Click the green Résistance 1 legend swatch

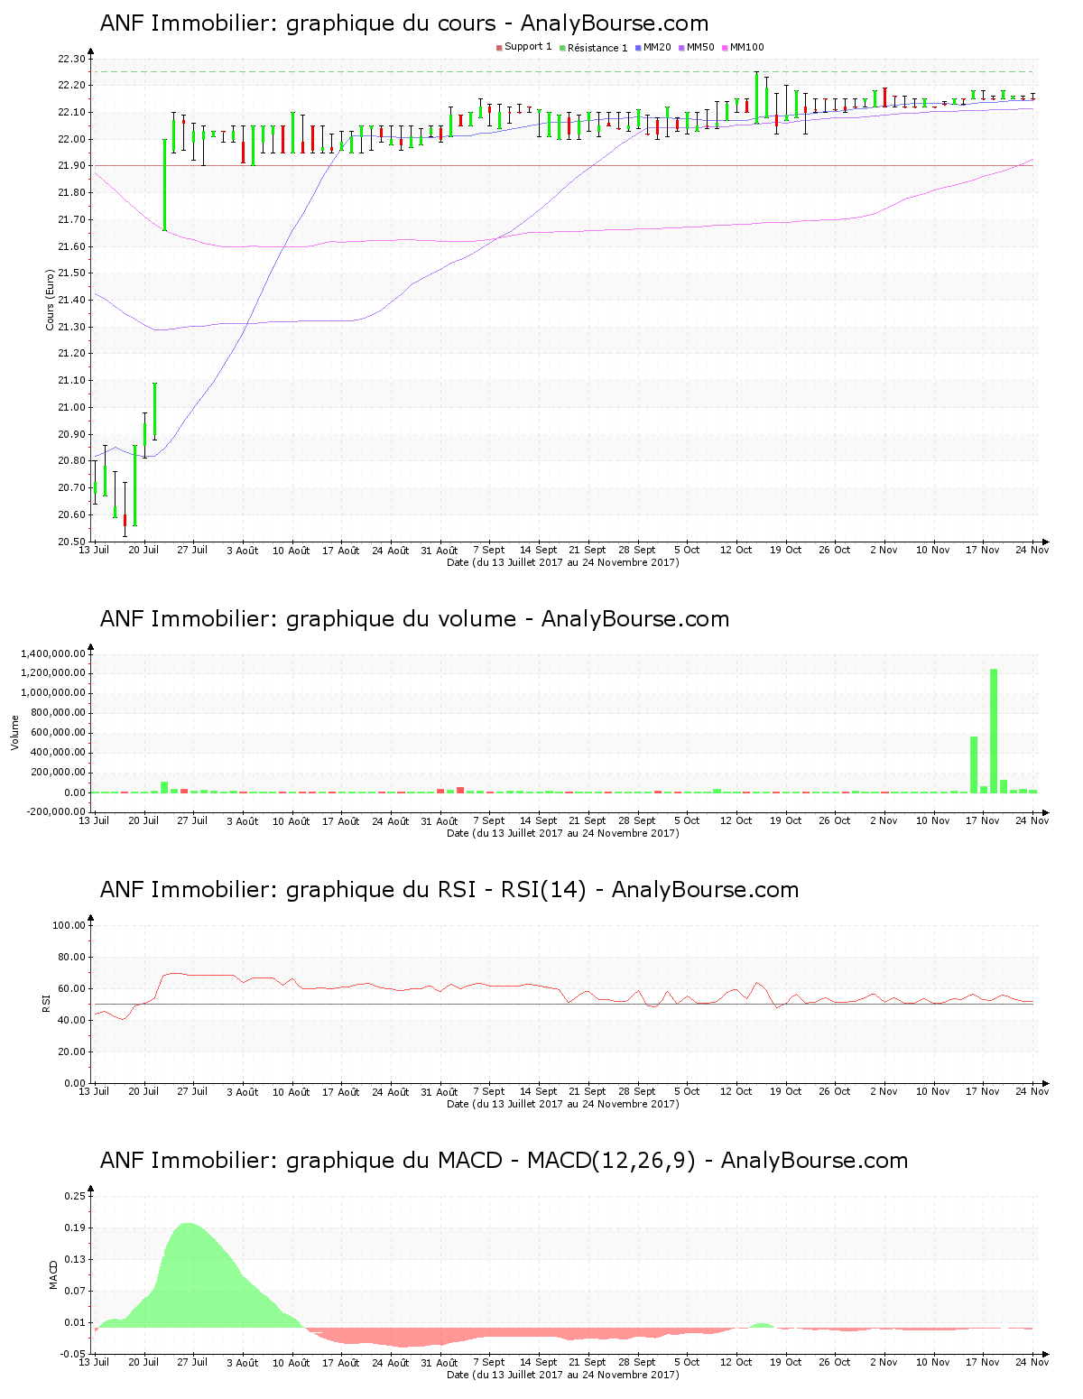(x=562, y=48)
